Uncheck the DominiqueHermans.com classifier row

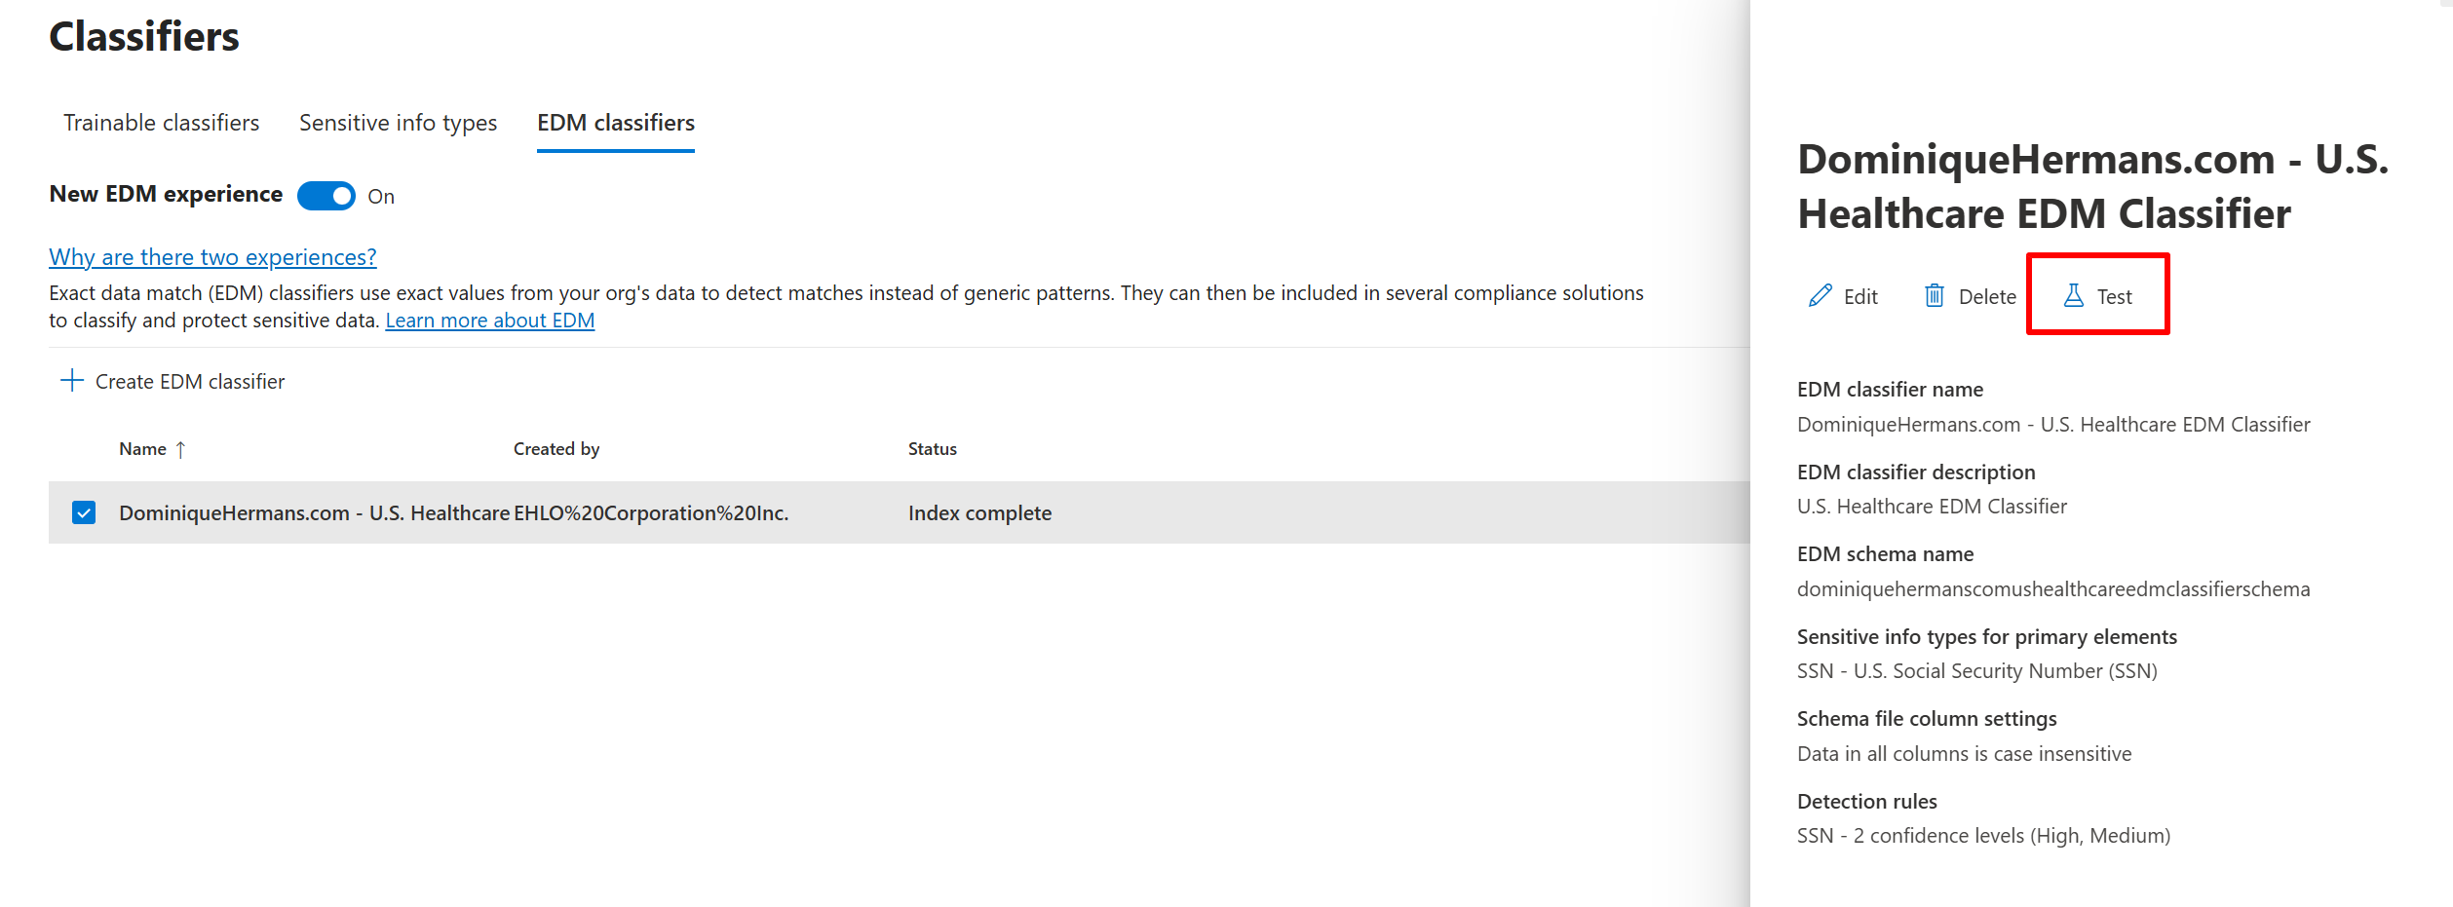83,511
